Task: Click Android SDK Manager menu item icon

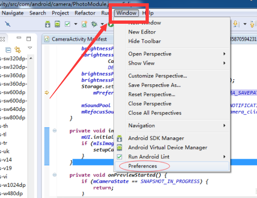Action: point(119,138)
